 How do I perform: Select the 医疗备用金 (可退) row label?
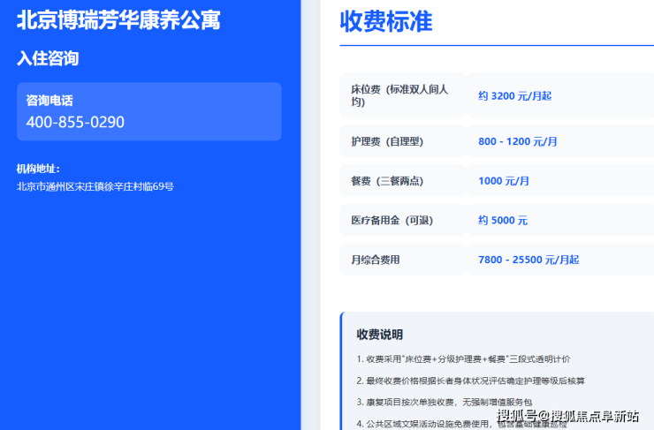coord(392,221)
